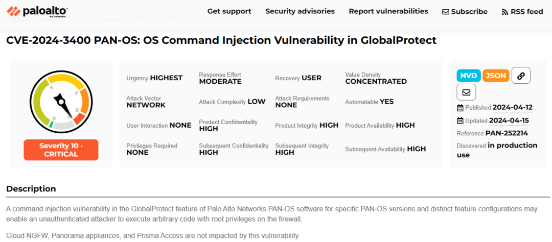552x242 pixels.
Task: Go to Report vulnerabilities
Action: (388, 11)
